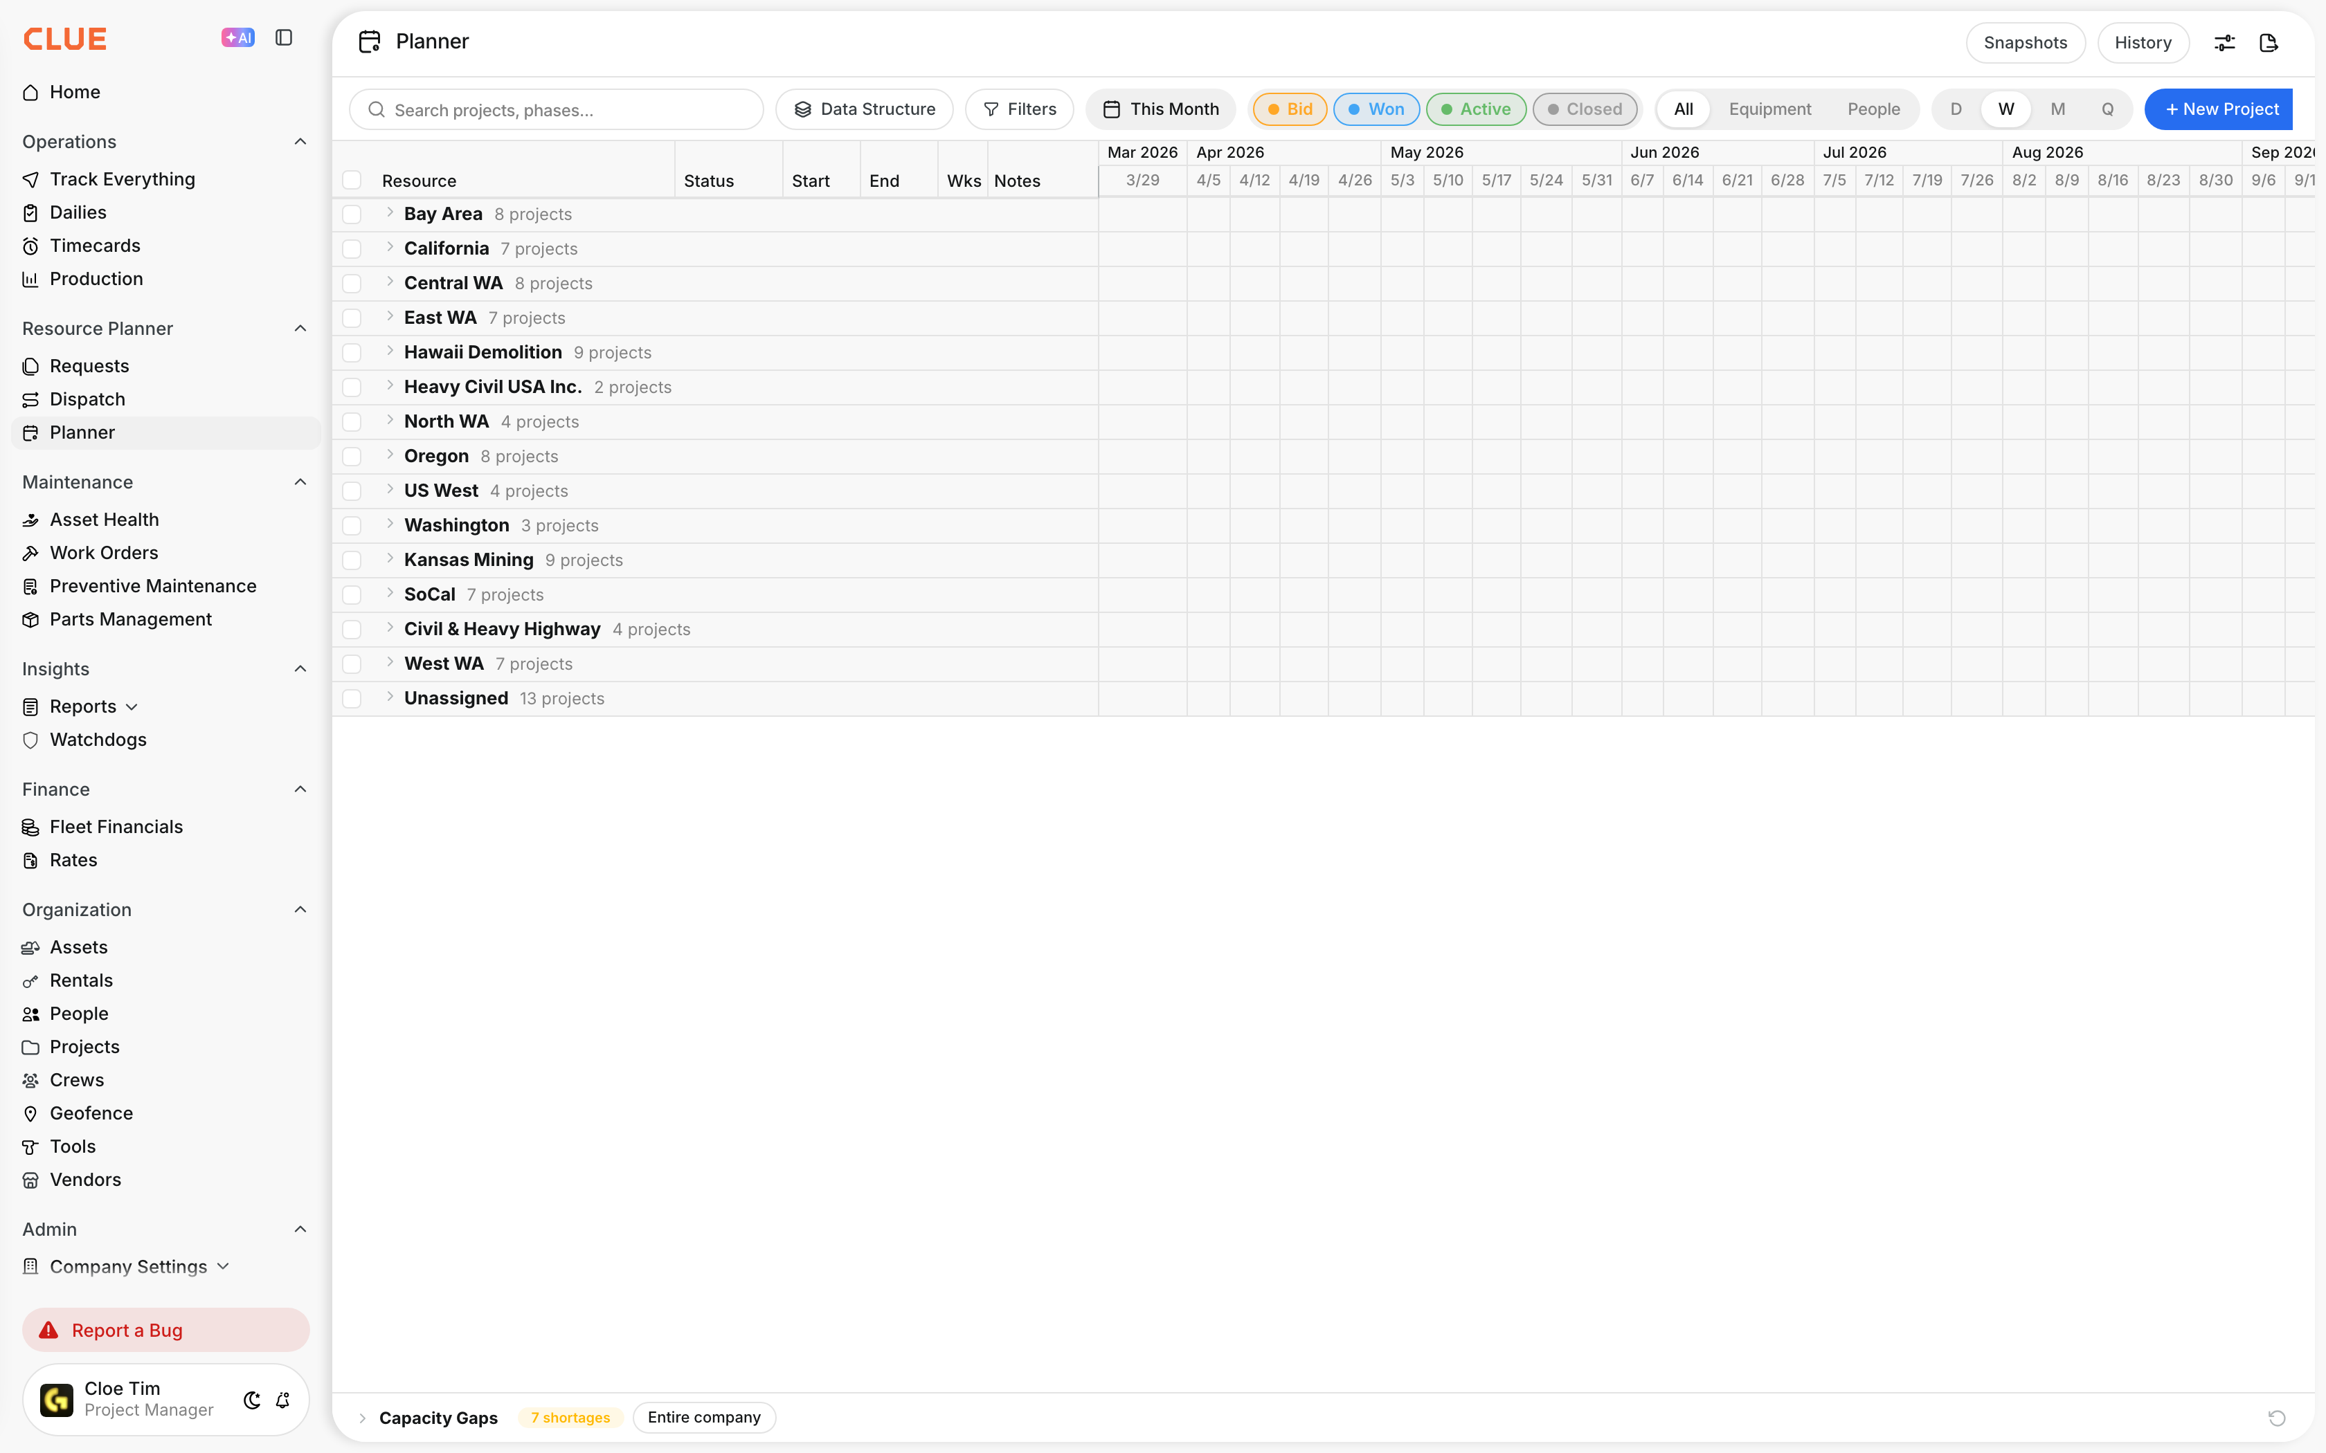Toggle dark mode moon icon

pos(252,1400)
